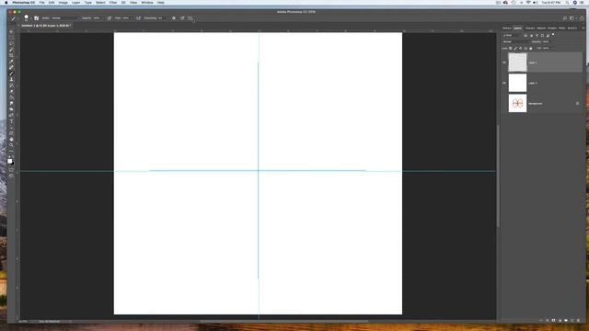Select the Spot Healing Brush tool

11,67
